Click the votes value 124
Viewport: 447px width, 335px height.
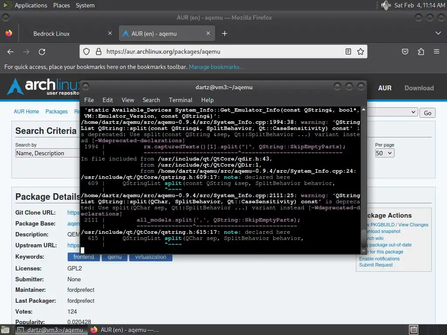point(72,311)
